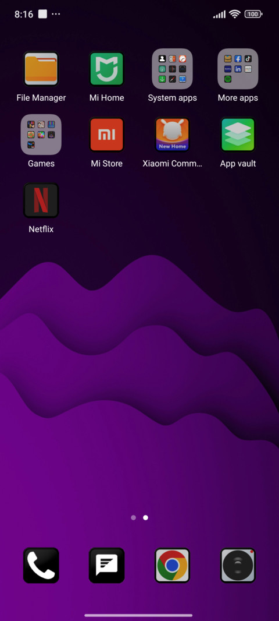Click the "Xiaomi Comm..." label
Viewport: 279px width, 621px height.
172,164
